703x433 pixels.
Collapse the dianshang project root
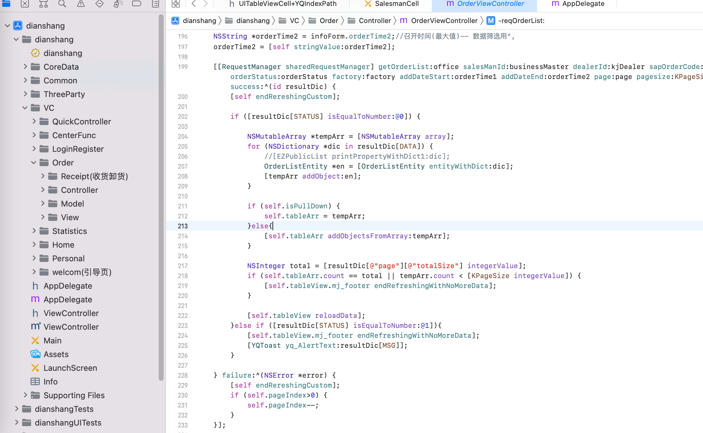(x=8, y=26)
